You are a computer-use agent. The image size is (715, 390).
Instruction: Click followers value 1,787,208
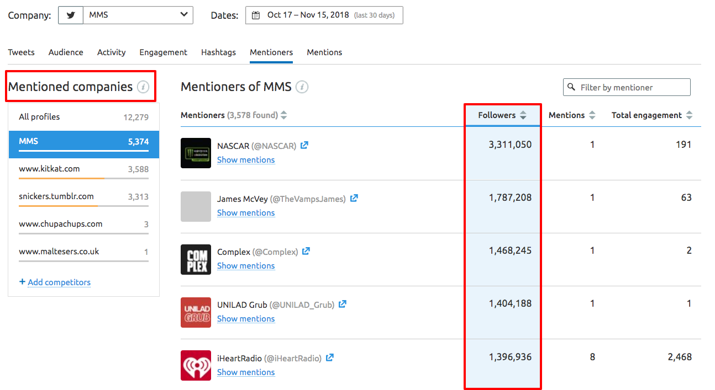pyautogui.click(x=510, y=197)
